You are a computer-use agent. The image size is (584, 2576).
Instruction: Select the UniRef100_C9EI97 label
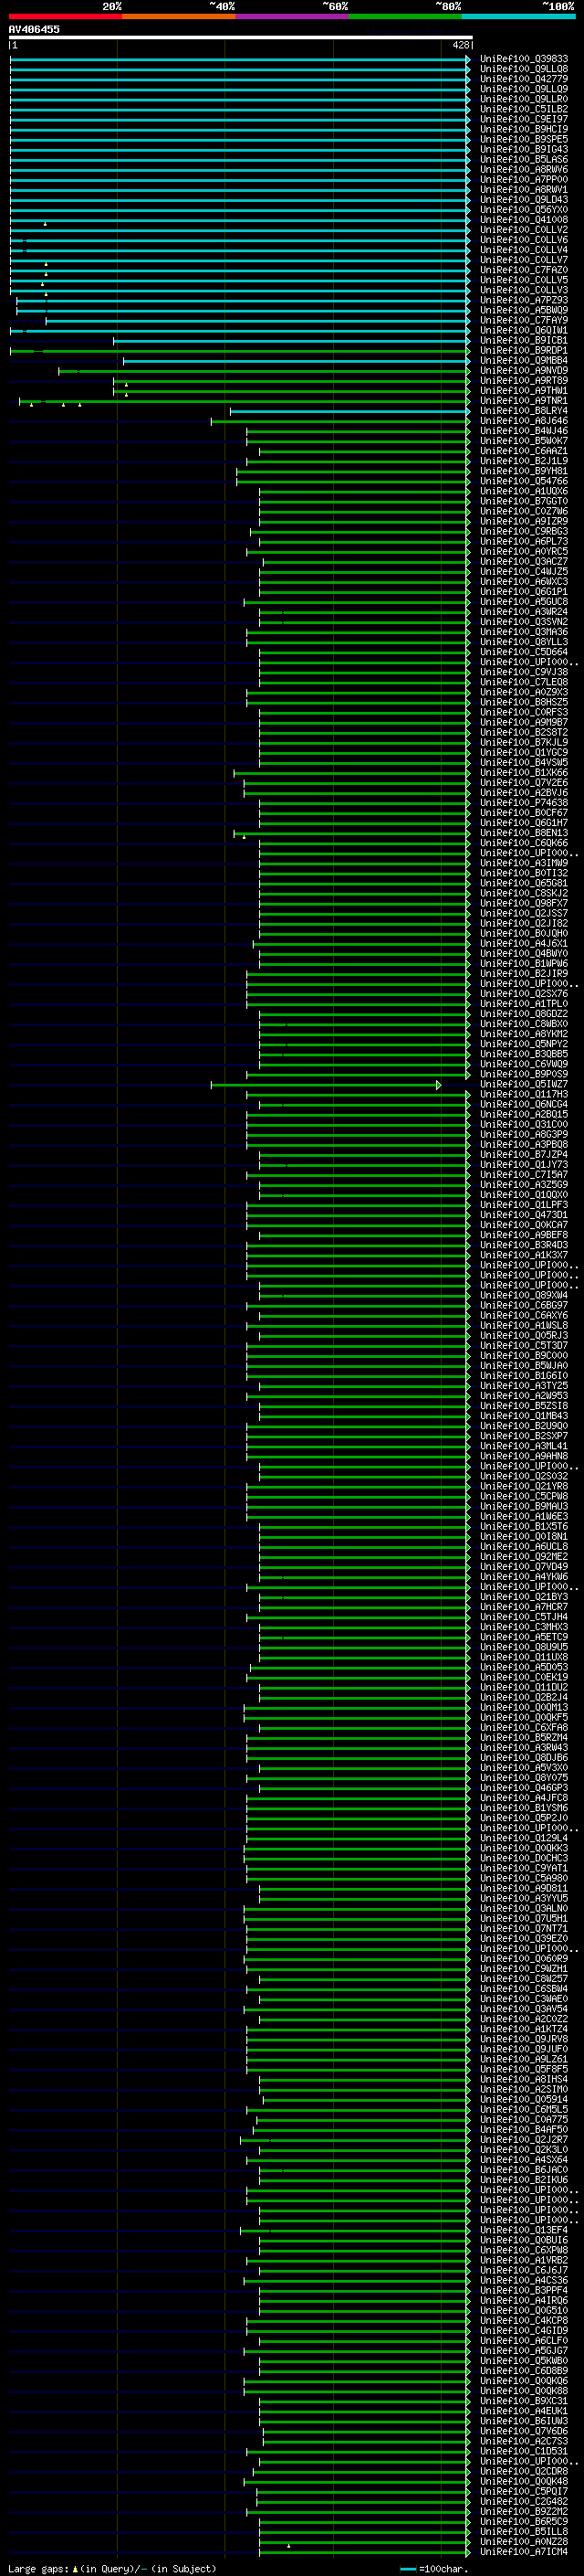tap(524, 119)
